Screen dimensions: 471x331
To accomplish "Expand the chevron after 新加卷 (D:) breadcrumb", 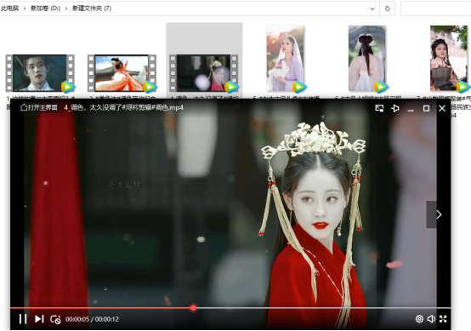I will tap(66, 9).
